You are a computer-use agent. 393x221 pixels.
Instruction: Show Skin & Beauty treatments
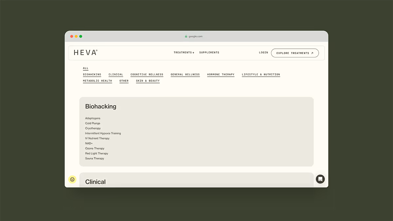coord(148,81)
